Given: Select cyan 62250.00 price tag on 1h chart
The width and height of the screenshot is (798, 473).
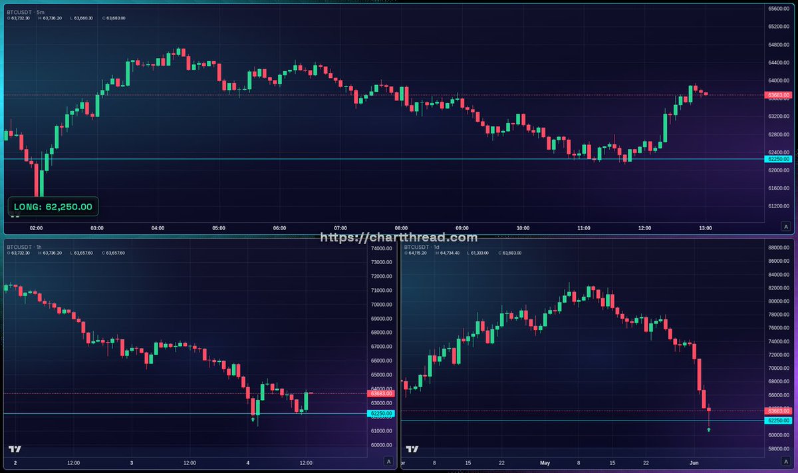Looking at the screenshot, I should click(x=380, y=414).
